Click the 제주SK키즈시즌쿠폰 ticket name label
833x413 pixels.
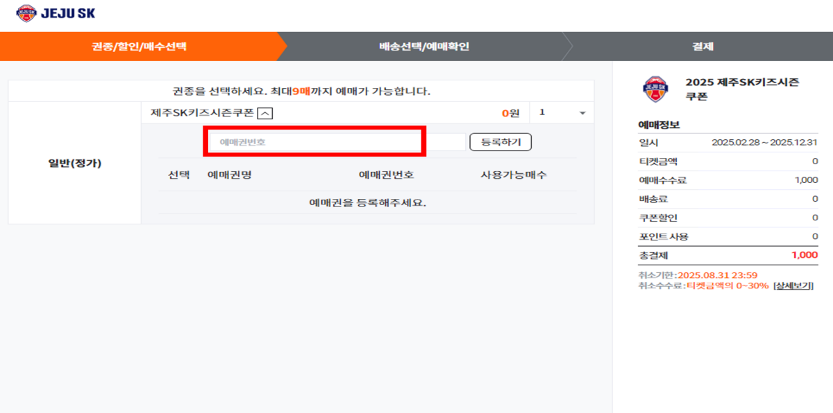pyautogui.click(x=202, y=113)
